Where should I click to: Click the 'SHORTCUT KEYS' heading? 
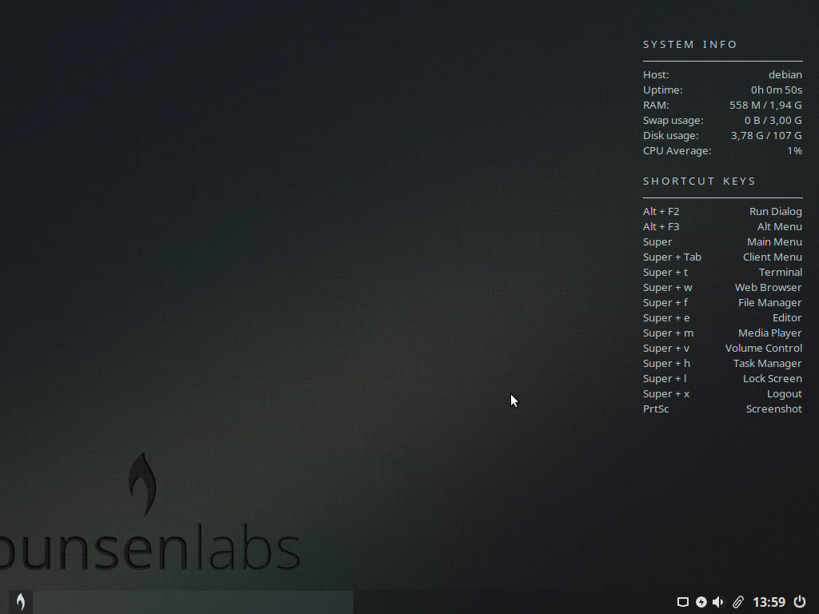[699, 181]
